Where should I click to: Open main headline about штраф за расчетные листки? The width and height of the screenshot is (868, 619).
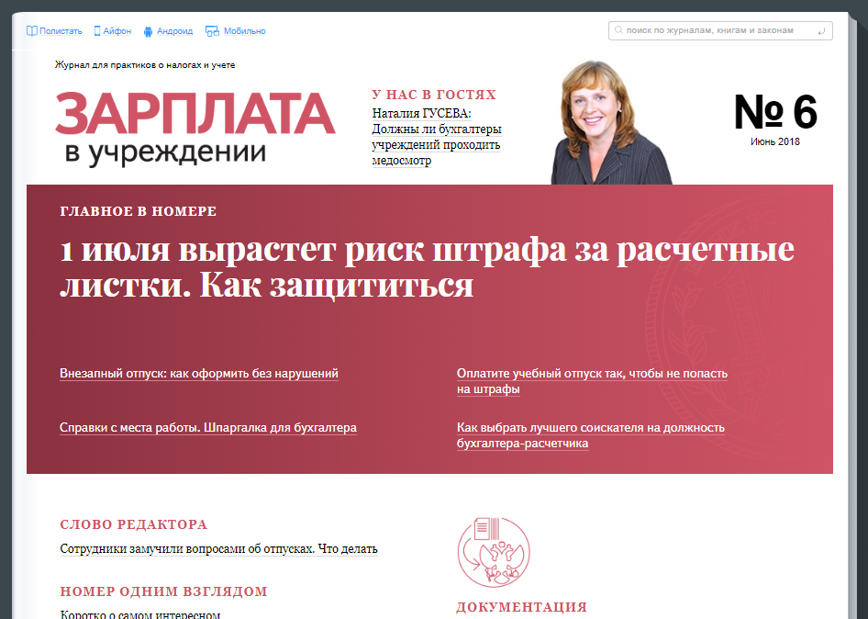click(x=427, y=267)
